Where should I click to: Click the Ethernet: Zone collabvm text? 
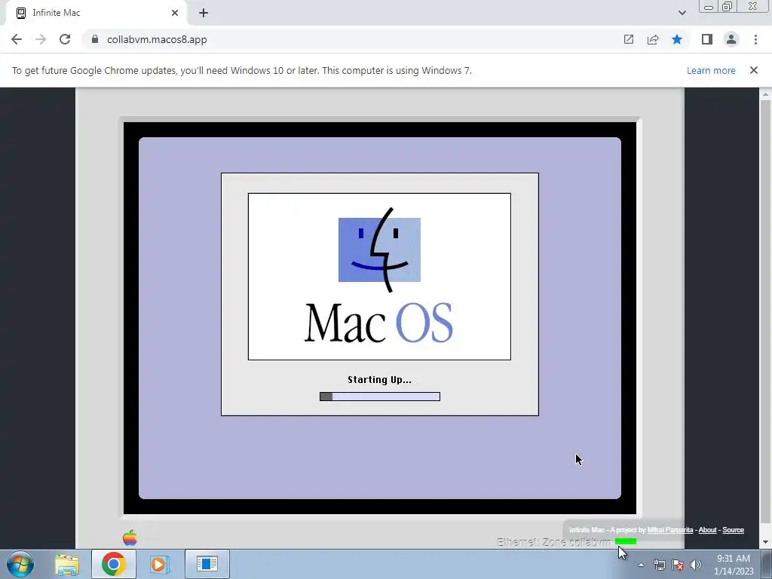pyautogui.click(x=554, y=542)
